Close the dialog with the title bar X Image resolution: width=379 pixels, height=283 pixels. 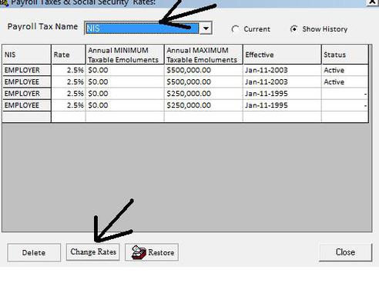(373, 2)
